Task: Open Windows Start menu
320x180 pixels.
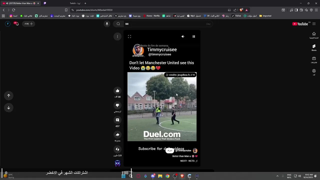Action: (123, 176)
